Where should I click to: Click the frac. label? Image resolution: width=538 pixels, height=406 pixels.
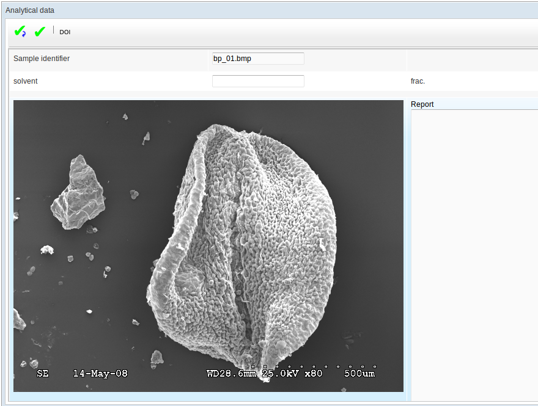click(418, 81)
